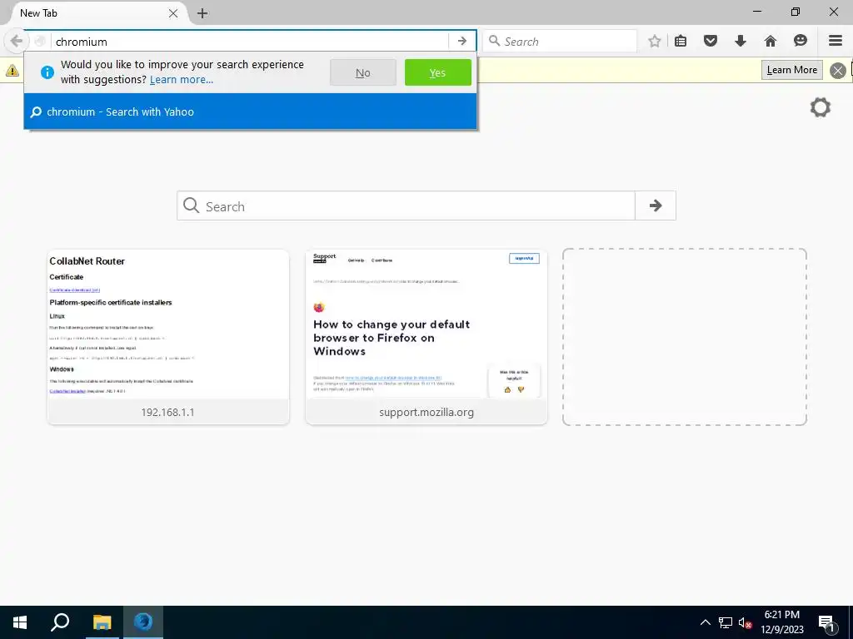Viewport: 853px width, 639px height.
Task: Decline search suggestions with No
Action: (x=363, y=73)
